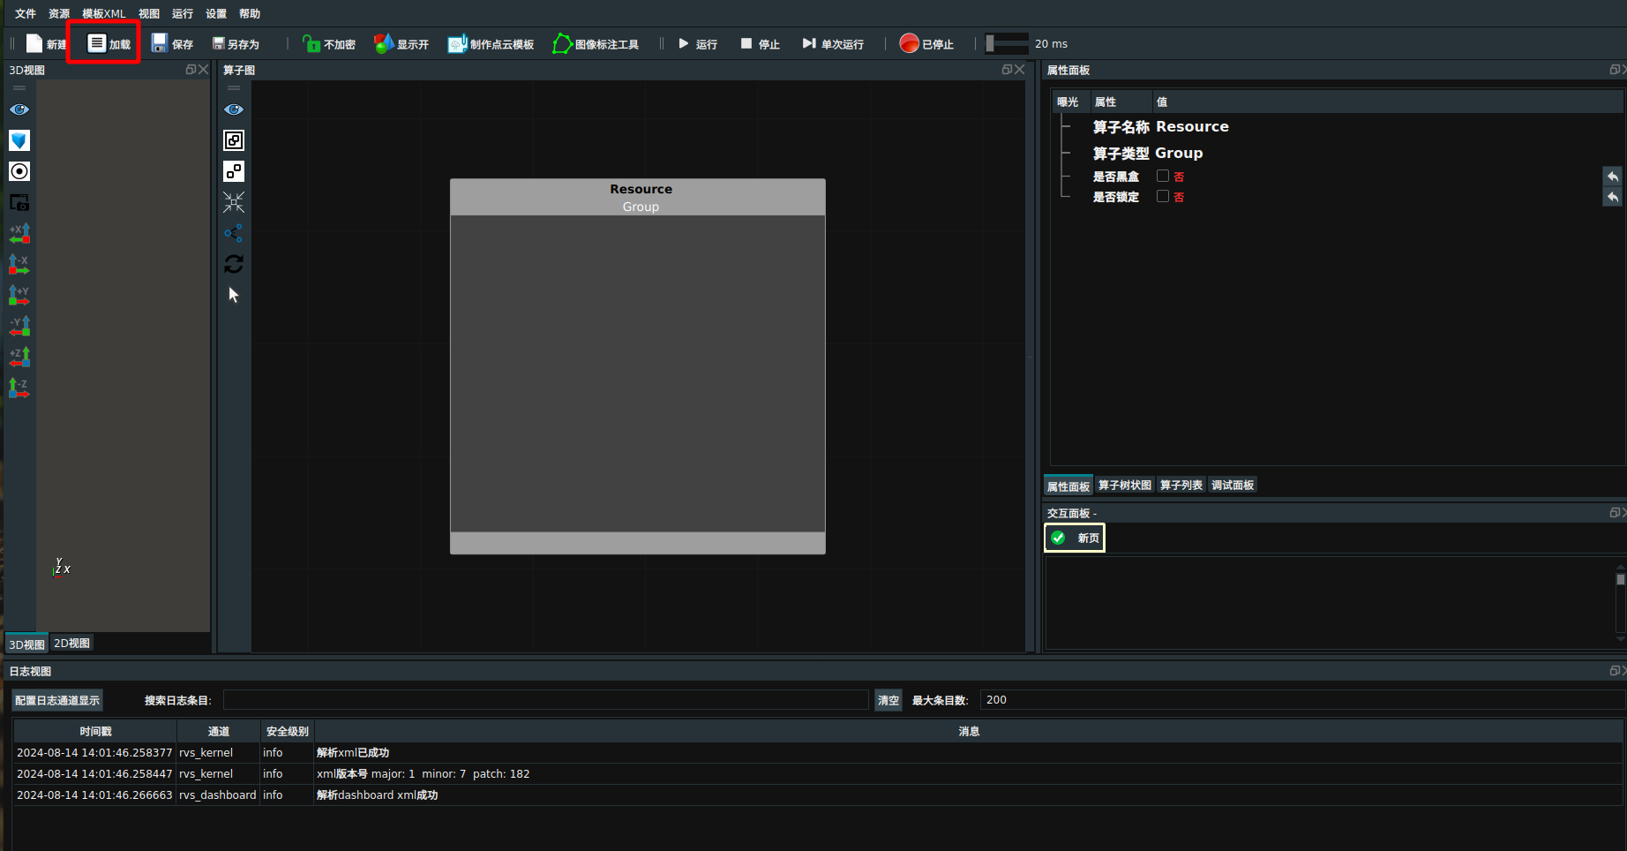Switch to the 算子树状图 tab
This screenshot has width=1627, height=851.
point(1125,485)
